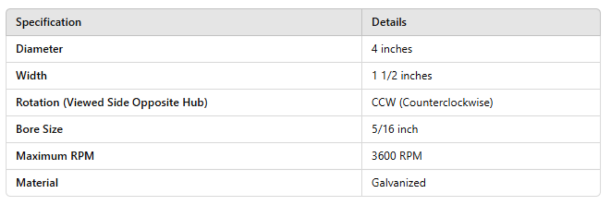Click the 4 inches diameter value
610x205 pixels.
pyautogui.click(x=392, y=49)
